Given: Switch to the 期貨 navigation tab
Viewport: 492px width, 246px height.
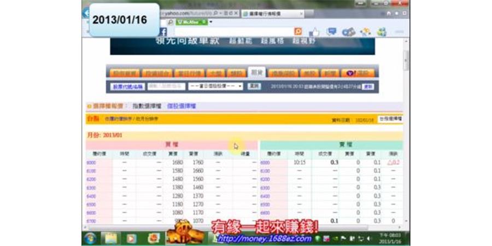Looking at the screenshot, I should point(256,73).
